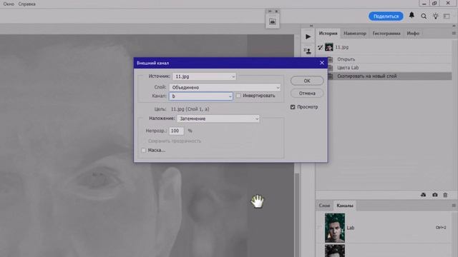Image resolution: width=458 pixels, height=257 pixels.
Task: Open the workspace switcher icon
Action: pyautogui.click(x=447, y=16)
